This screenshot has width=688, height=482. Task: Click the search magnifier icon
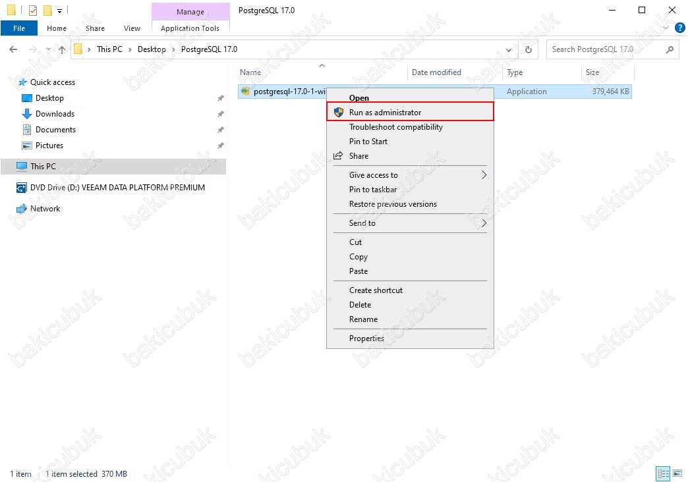pyautogui.click(x=670, y=49)
